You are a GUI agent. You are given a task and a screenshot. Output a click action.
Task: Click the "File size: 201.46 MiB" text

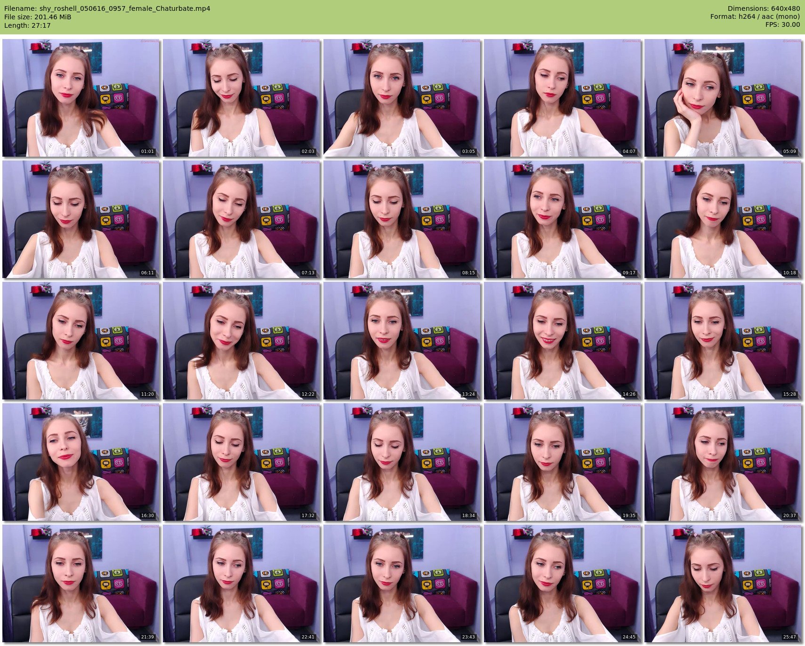(x=38, y=17)
